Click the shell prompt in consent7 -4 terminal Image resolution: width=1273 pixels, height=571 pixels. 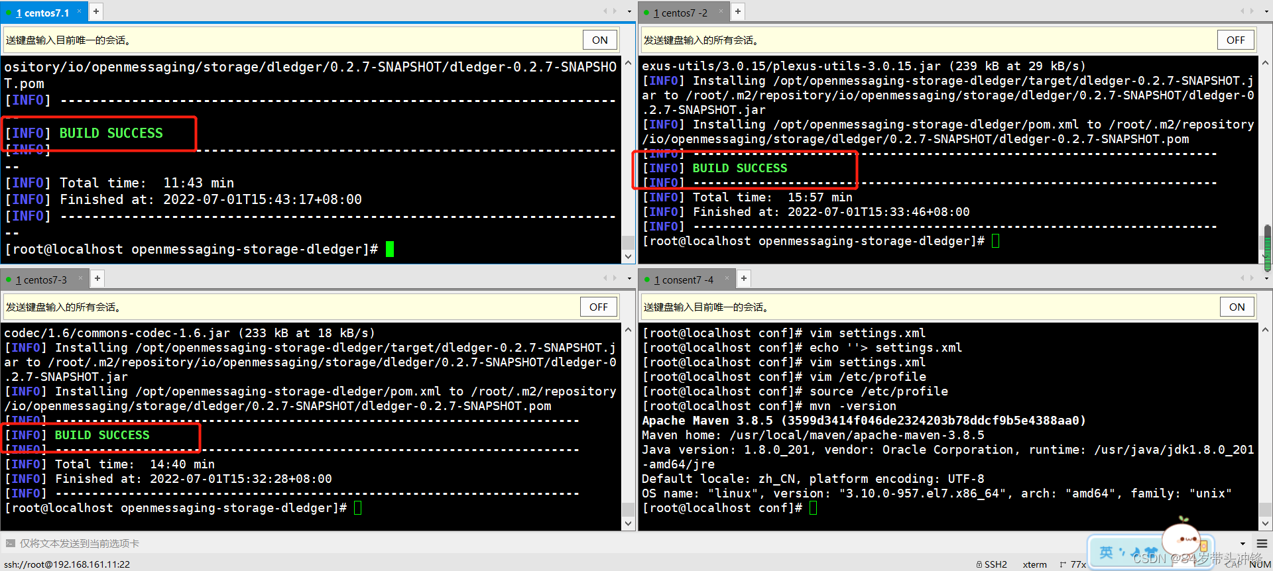722,508
